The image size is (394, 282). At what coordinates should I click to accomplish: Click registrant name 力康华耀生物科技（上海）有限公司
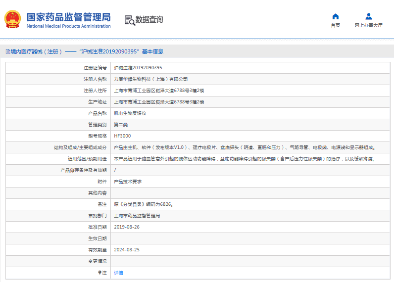[x=150, y=79]
